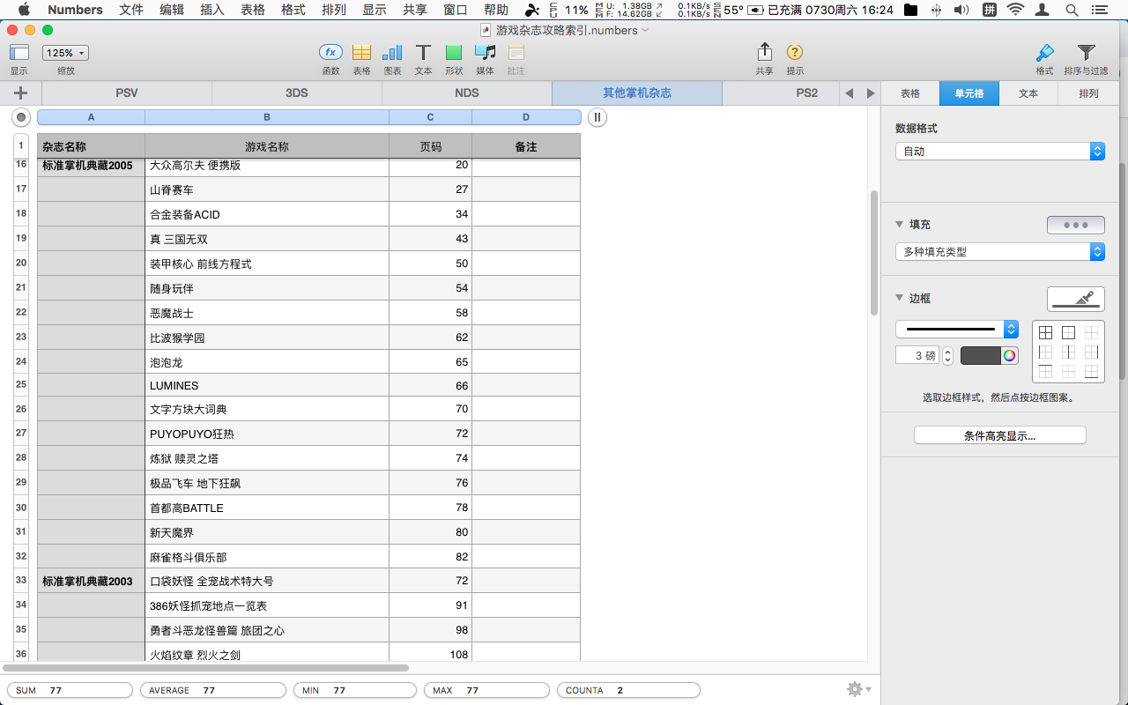Click the 批注 comment toolbar icon
Viewport: 1128px width, 705px height.
516,53
